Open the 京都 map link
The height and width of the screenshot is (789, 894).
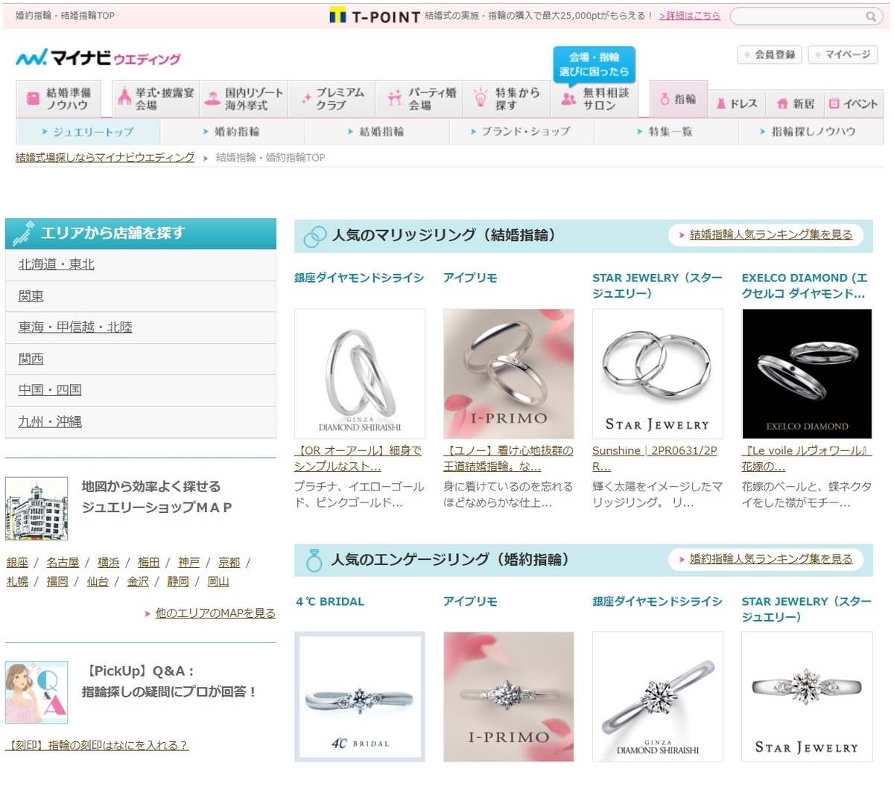[229, 563]
